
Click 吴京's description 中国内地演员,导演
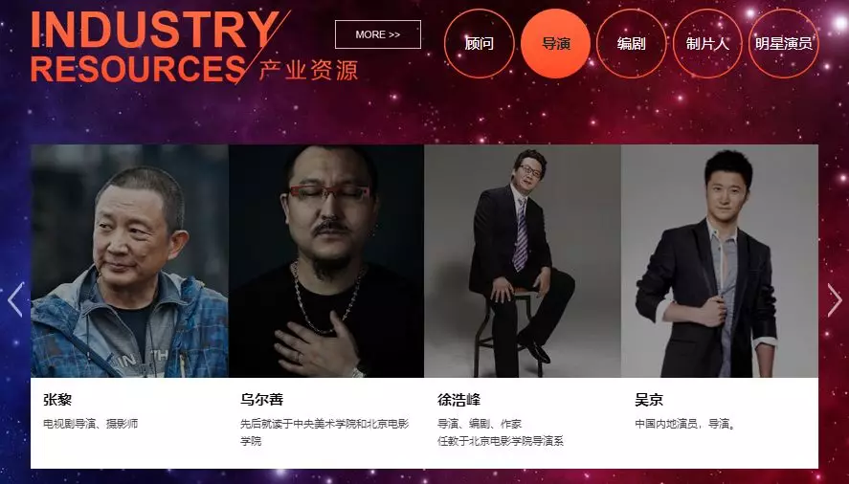(x=684, y=424)
